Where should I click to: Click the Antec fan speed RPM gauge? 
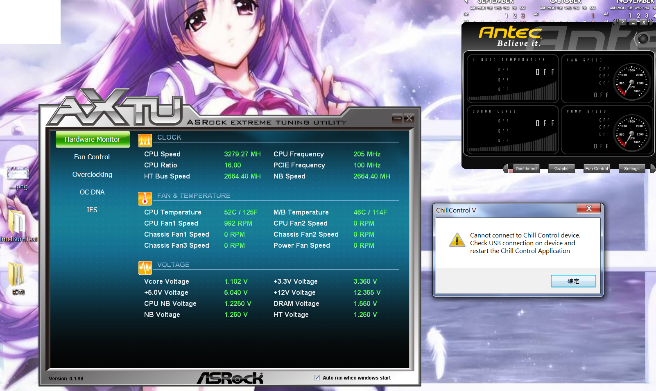tap(632, 82)
